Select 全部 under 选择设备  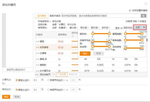[55, 24]
